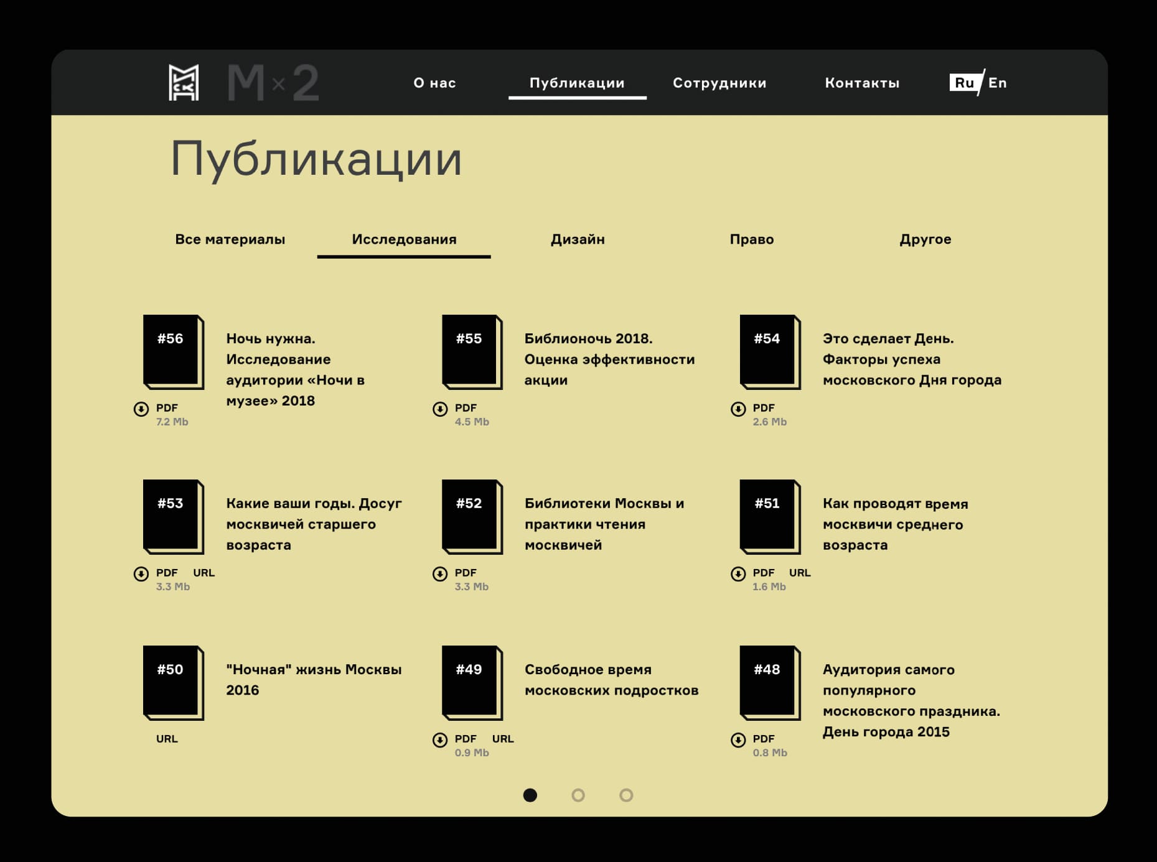The height and width of the screenshot is (862, 1157).
Task: Select the Исследования tab
Action: pyautogui.click(x=404, y=239)
